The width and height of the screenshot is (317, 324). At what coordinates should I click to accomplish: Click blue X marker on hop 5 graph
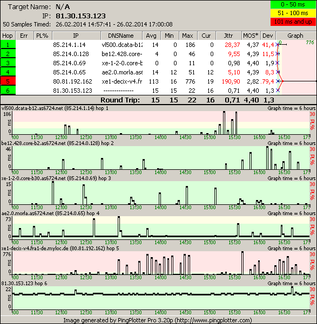tap(278, 81)
